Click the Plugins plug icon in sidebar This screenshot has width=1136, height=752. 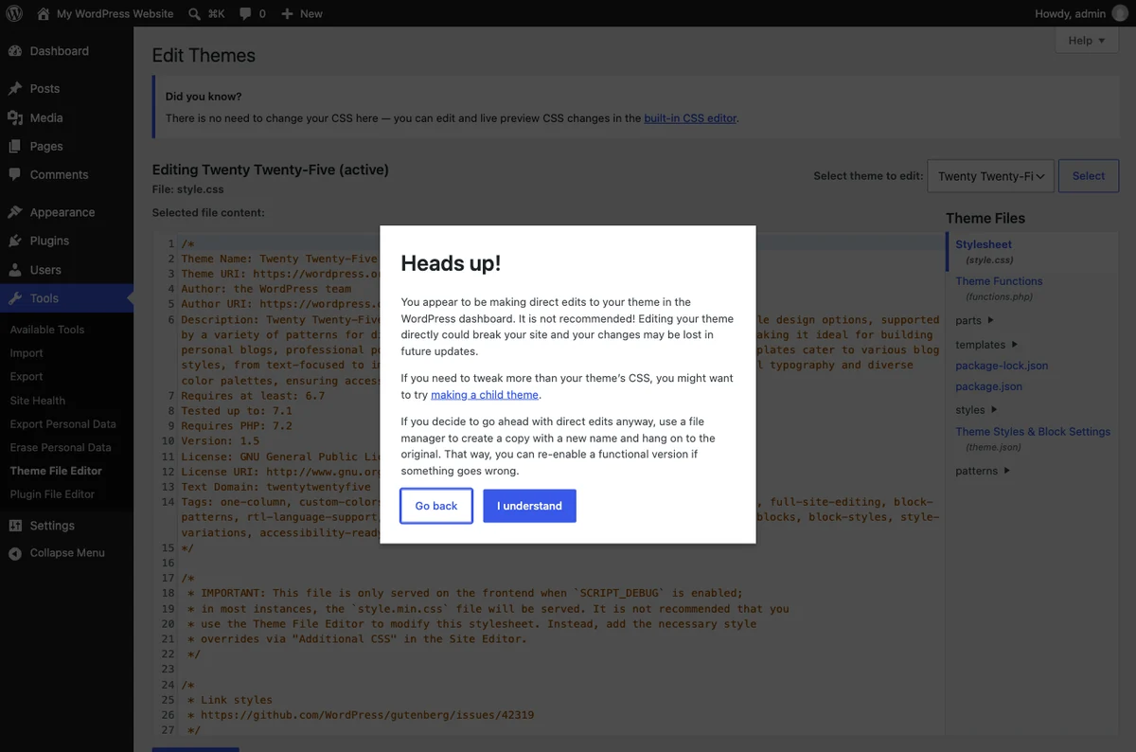coord(15,241)
